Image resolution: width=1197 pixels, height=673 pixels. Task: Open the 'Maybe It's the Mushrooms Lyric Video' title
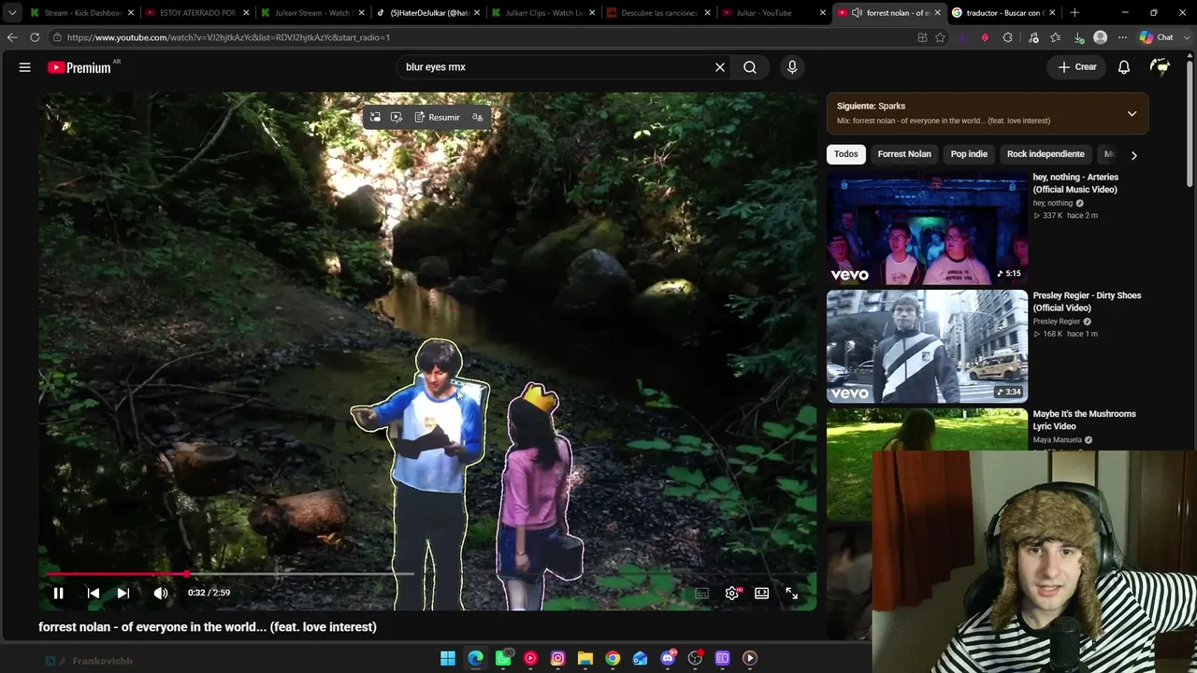pyautogui.click(x=1084, y=420)
